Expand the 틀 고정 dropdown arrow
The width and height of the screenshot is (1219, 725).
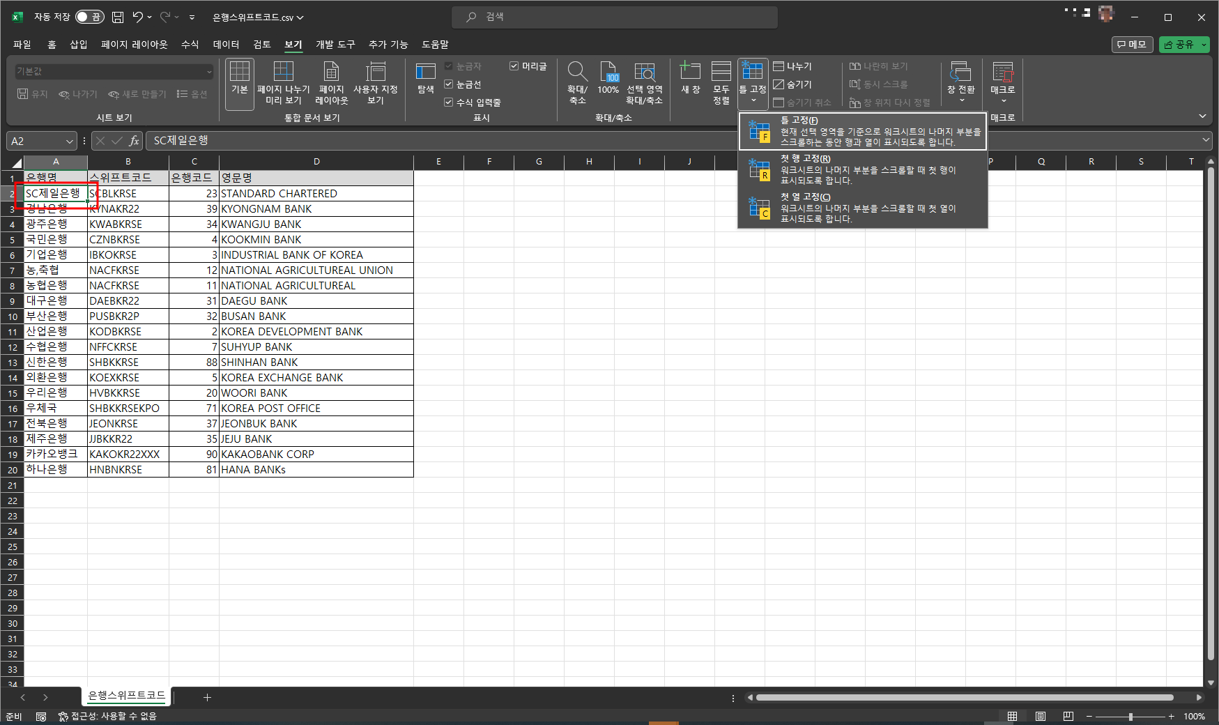pyautogui.click(x=753, y=101)
